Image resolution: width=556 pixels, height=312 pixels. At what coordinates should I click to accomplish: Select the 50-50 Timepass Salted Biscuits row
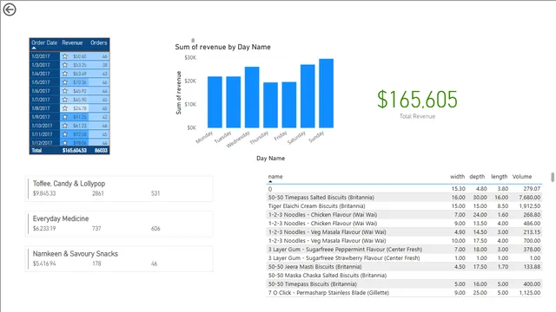point(404,198)
